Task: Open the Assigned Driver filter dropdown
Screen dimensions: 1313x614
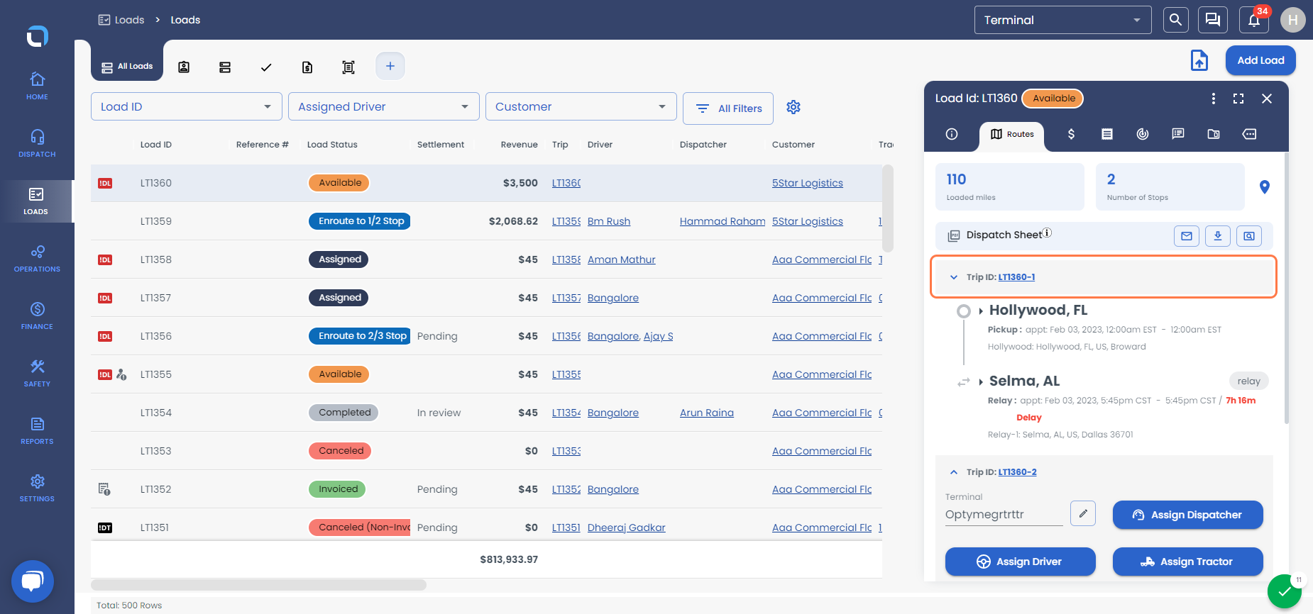Action: click(384, 106)
